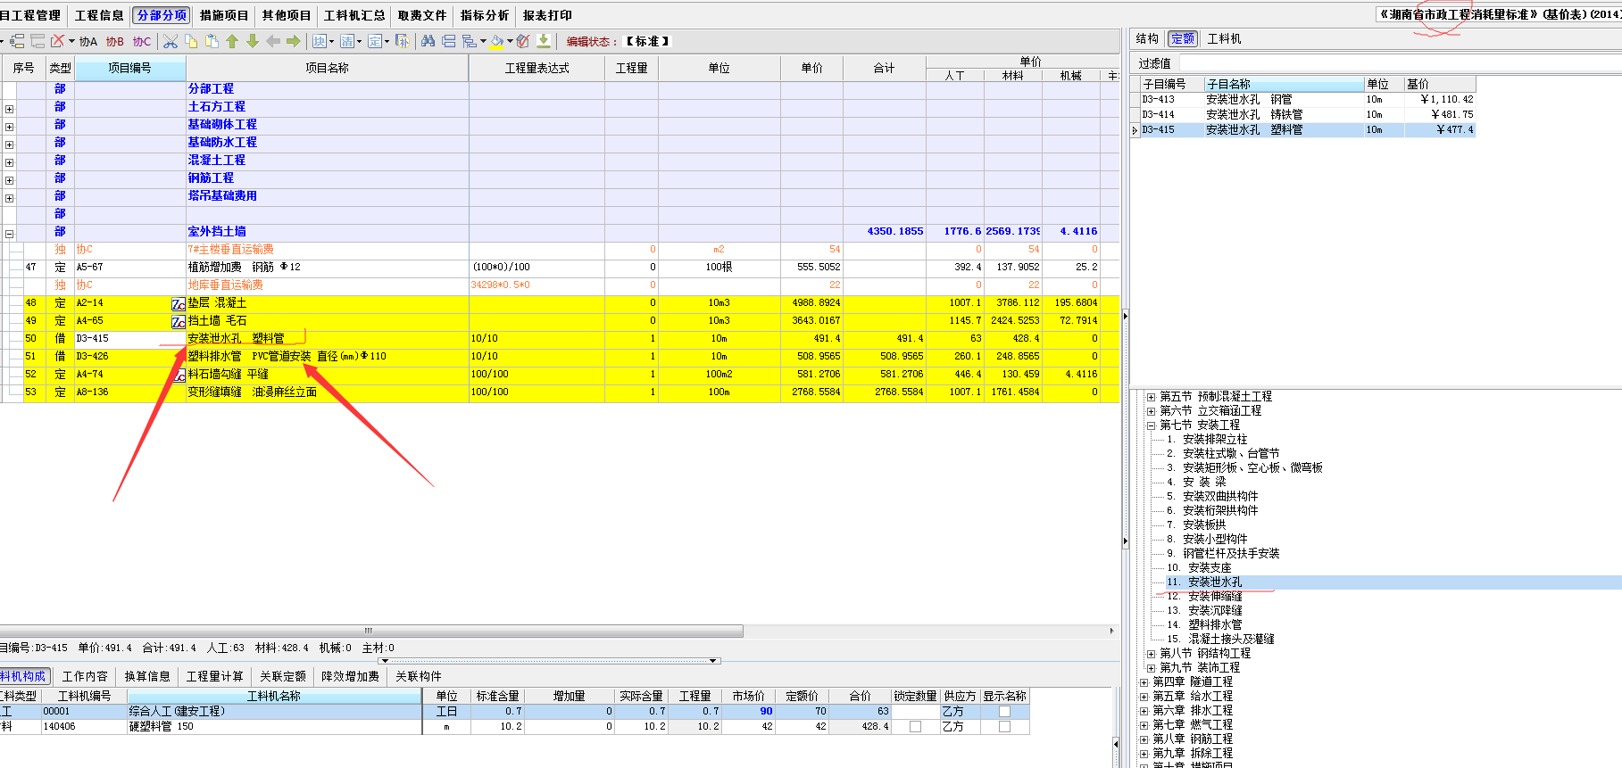The height and width of the screenshot is (768, 1622).
Task: Open the delete icon's dropdown arrow
Action: tap(71, 41)
